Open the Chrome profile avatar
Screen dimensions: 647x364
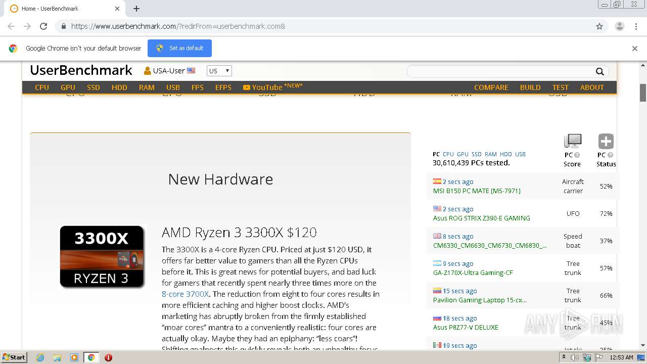pos(619,26)
